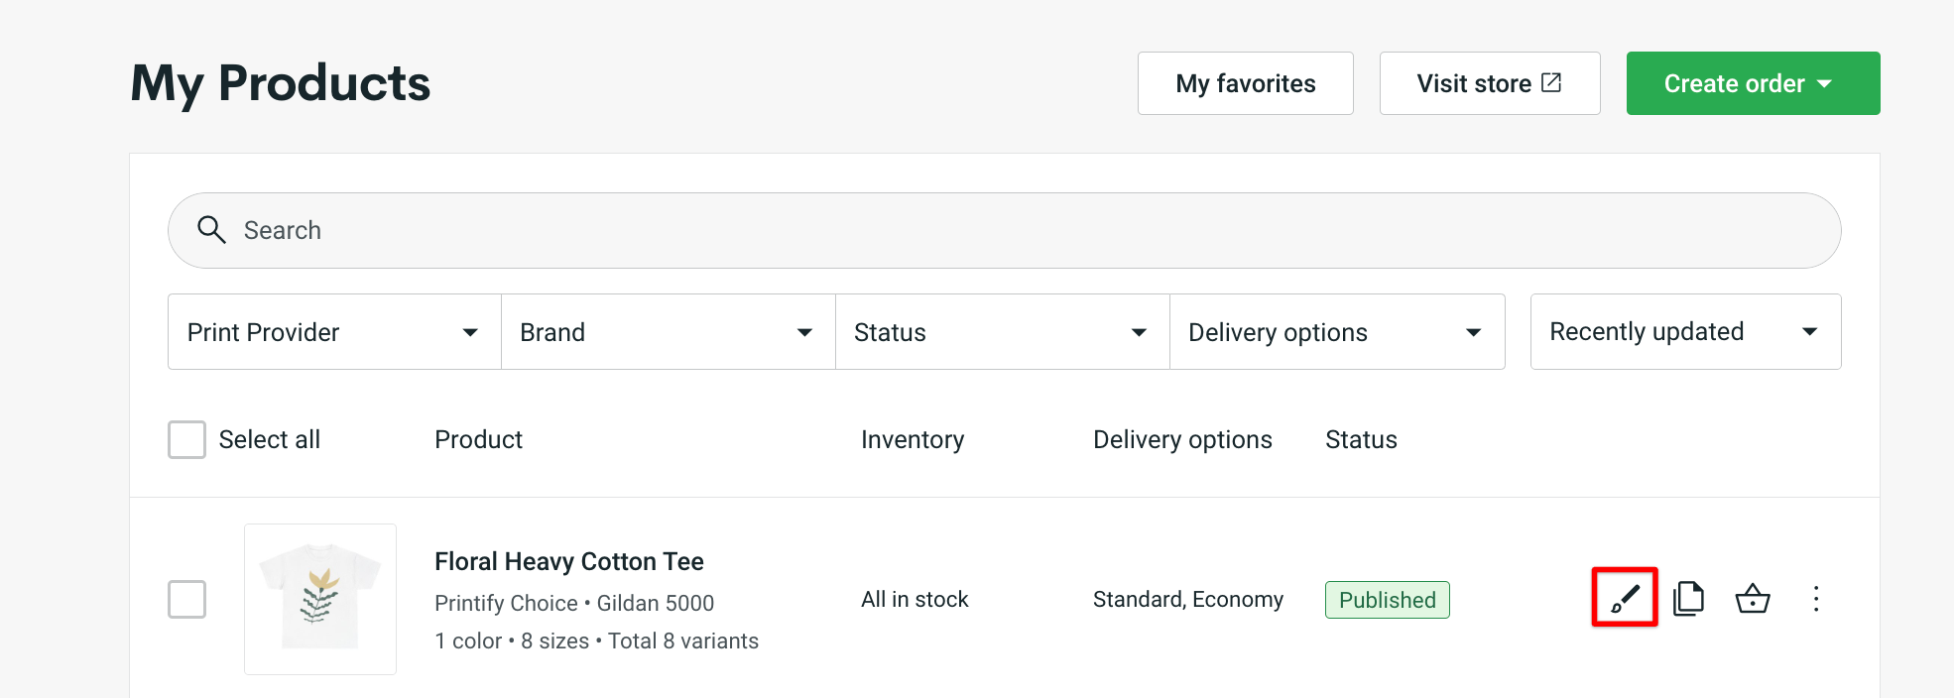Click the search magnifier icon

tap(211, 229)
